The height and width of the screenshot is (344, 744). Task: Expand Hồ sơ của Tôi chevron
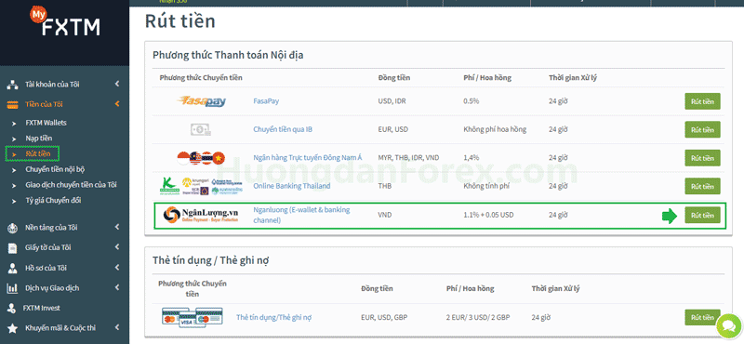tap(117, 268)
